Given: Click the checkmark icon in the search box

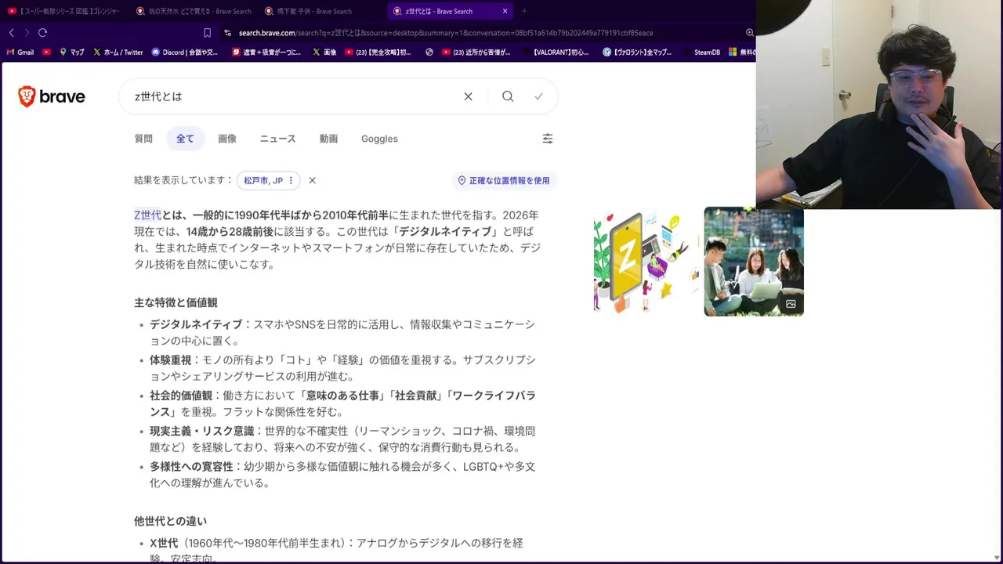Looking at the screenshot, I should coord(538,96).
